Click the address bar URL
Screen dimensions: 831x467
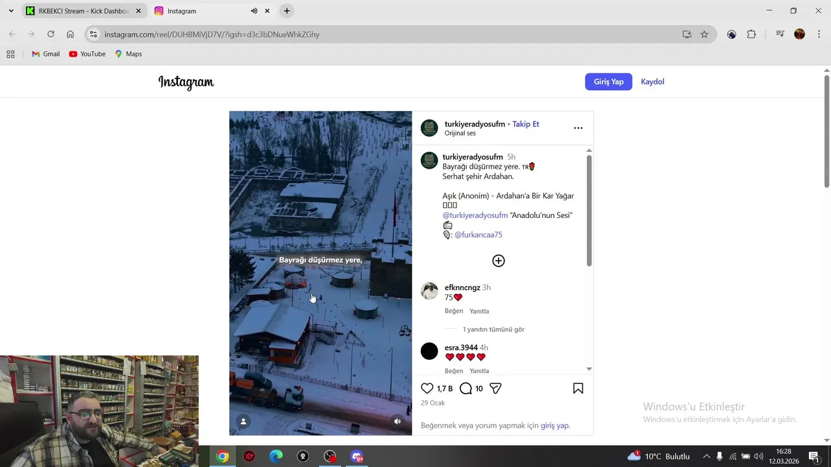coord(212,34)
